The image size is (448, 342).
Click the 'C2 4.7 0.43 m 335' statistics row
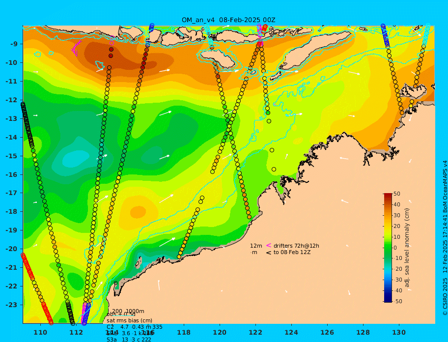pos(134,327)
